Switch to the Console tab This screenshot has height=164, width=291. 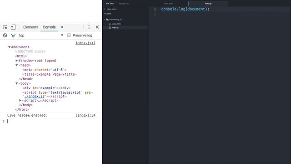pyautogui.click(x=49, y=27)
